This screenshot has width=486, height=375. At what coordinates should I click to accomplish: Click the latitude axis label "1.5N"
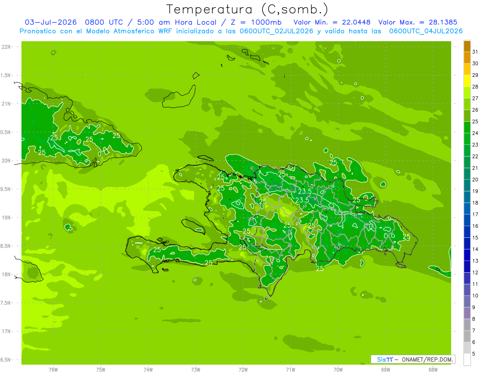[x=6, y=75]
